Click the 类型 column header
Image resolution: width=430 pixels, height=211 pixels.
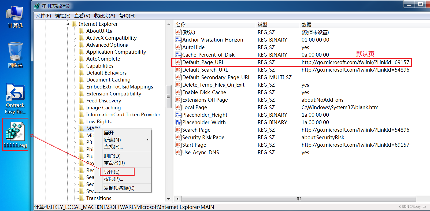278,24
